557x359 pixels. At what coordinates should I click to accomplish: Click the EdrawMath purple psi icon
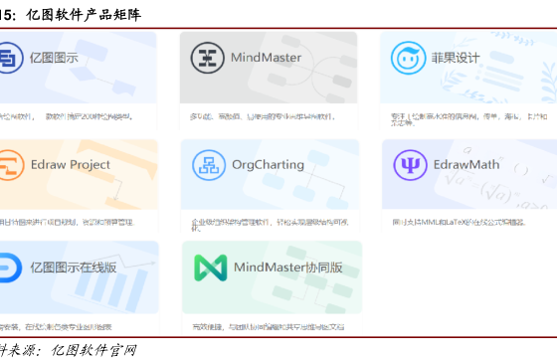point(410,165)
